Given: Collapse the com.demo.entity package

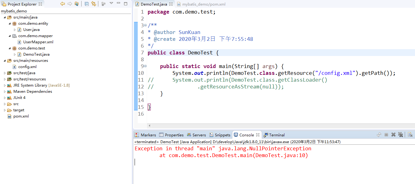Looking at the screenshot, I should (x=10, y=24).
